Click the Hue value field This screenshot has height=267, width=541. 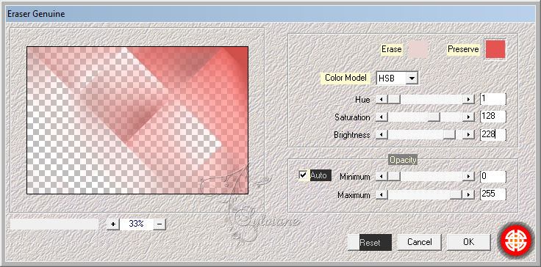point(493,99)
